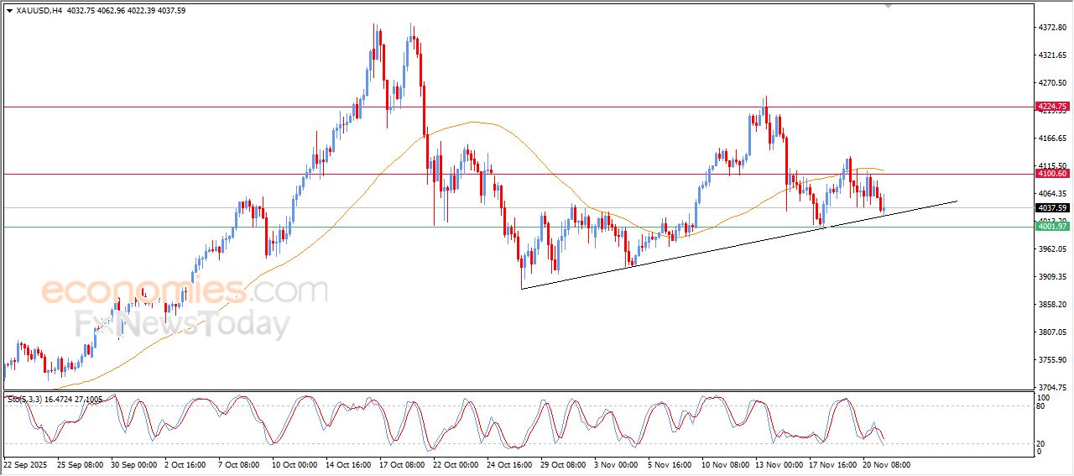This screenshot has height=476, width=1074.
Task: Click the 10 Oct 00:00 date label
Action: click(x=295, y=464)
